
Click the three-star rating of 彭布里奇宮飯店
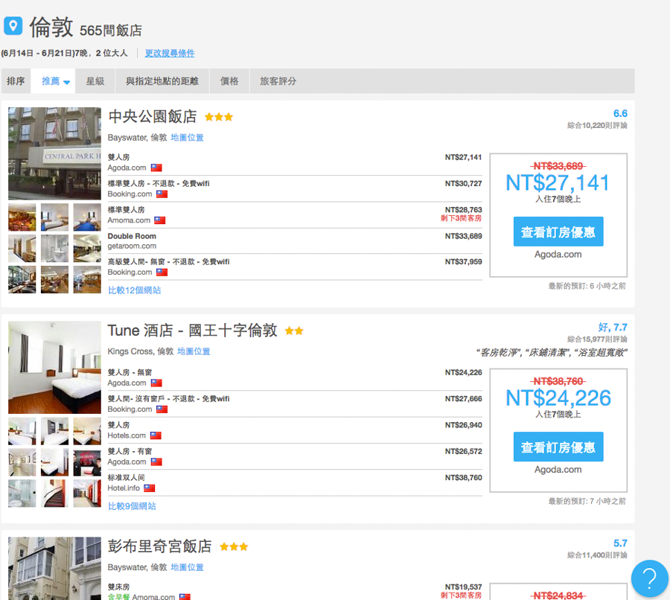tap(234, 546)
